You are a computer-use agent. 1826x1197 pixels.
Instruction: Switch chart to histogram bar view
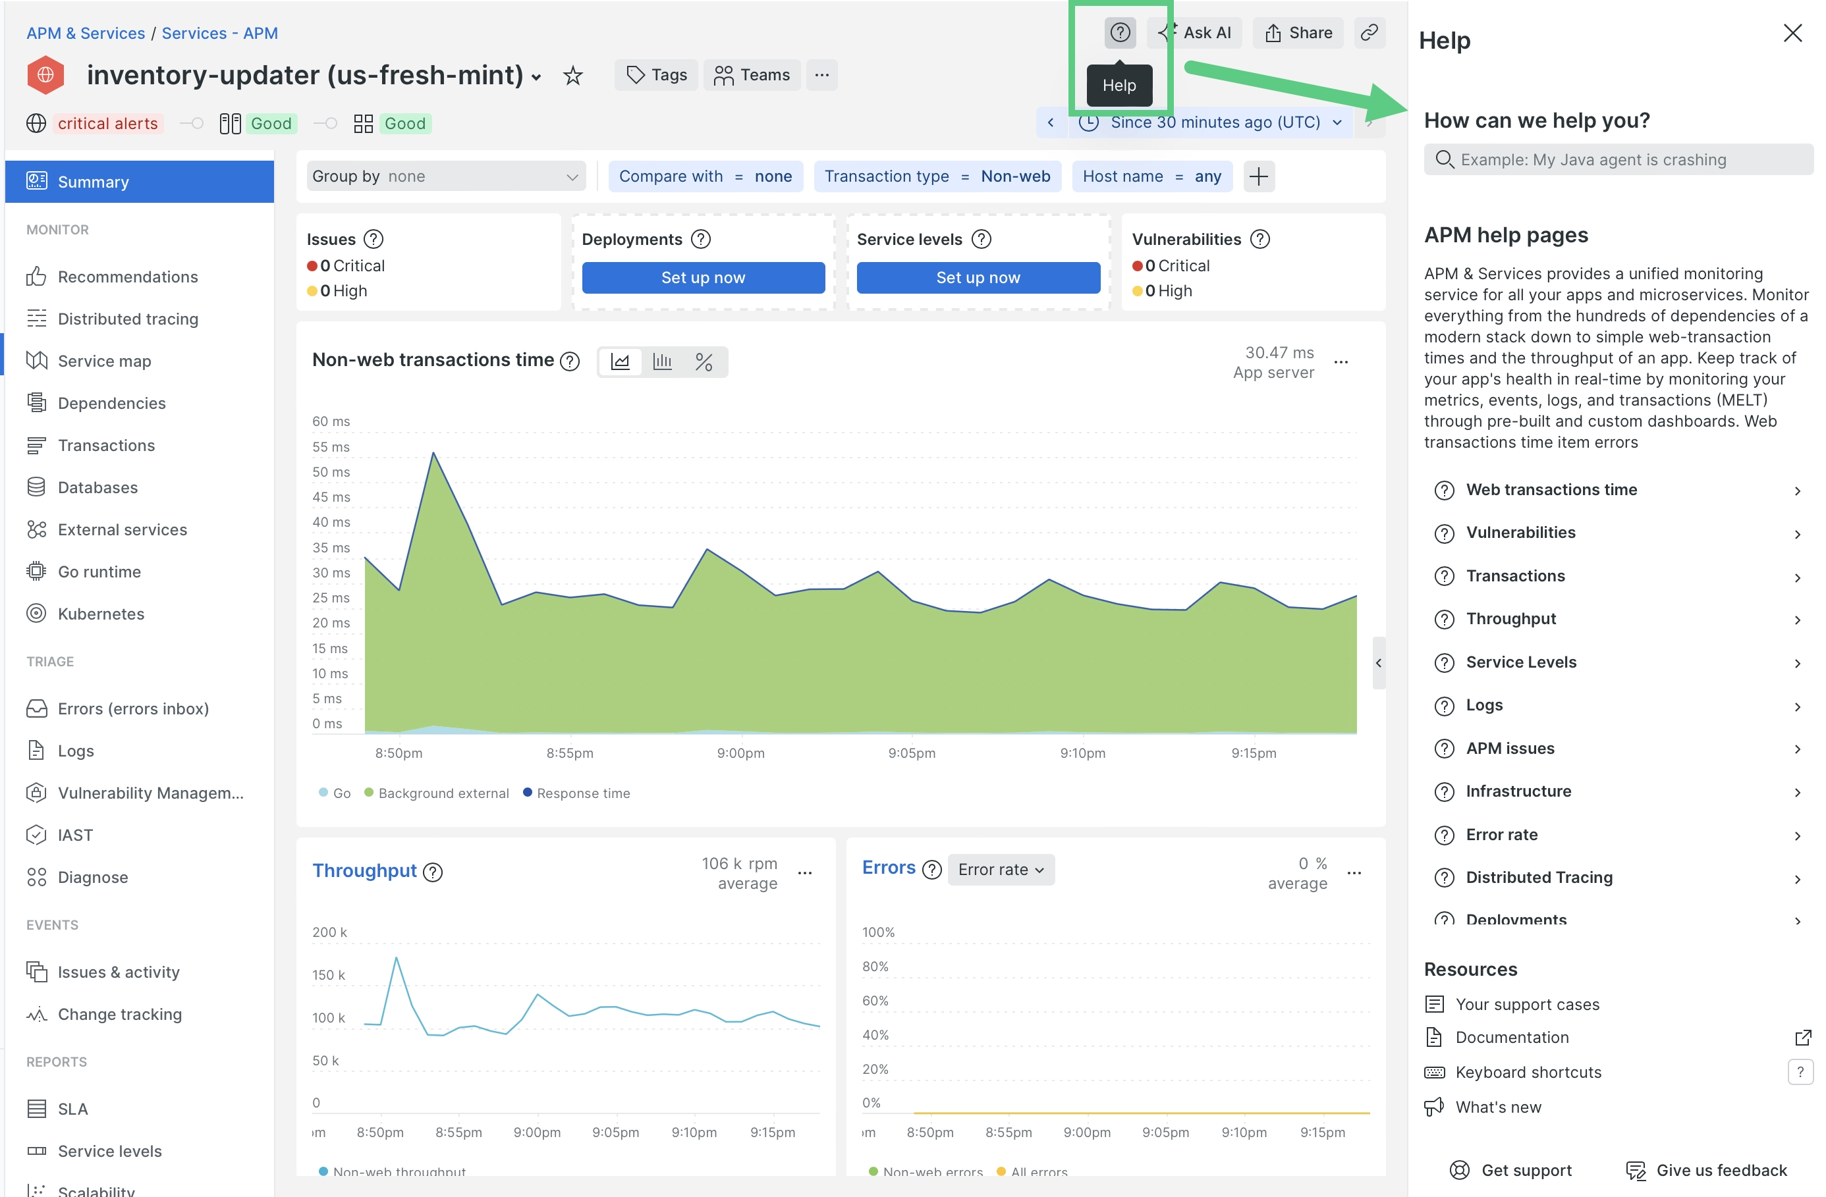[x=662, y=362]
